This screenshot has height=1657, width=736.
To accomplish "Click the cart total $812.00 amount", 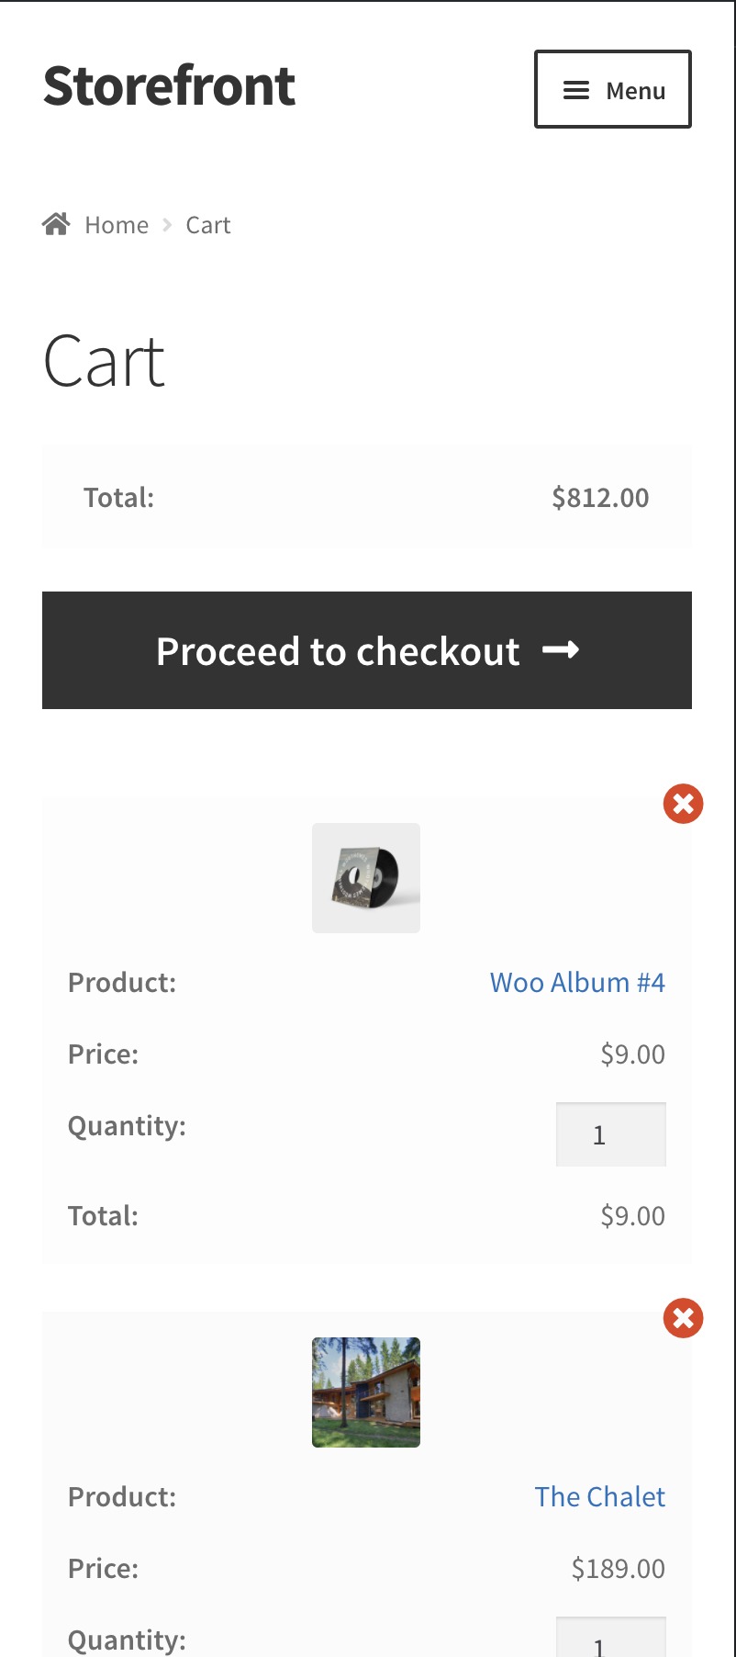I will pyautogui.click(x=600, y=498).
